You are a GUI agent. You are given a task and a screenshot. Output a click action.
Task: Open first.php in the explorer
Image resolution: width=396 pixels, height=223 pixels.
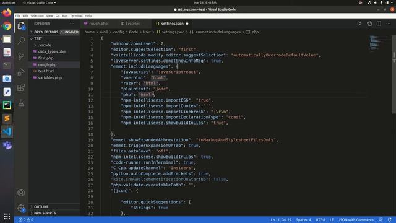pyautogui.click(x=46, y=58)
